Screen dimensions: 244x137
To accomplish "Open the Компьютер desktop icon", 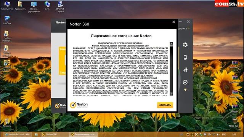I will (7, 6).
